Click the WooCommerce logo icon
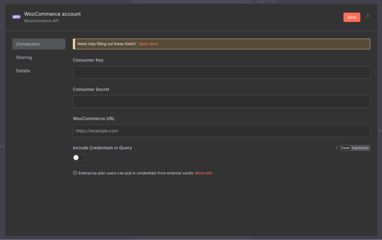Screen dimensions: 382x240 [16, 17]
